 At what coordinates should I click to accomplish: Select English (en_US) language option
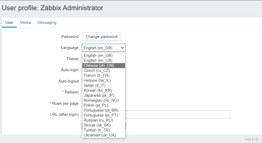[x=104, y=60]
